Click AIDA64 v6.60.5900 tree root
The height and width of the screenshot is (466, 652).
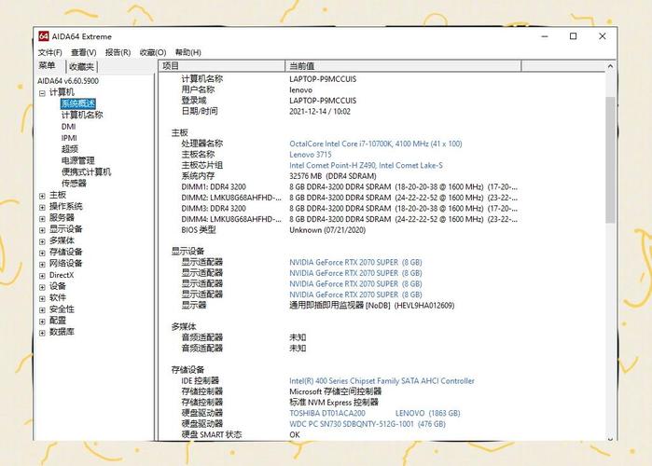(x=68, y=81)
